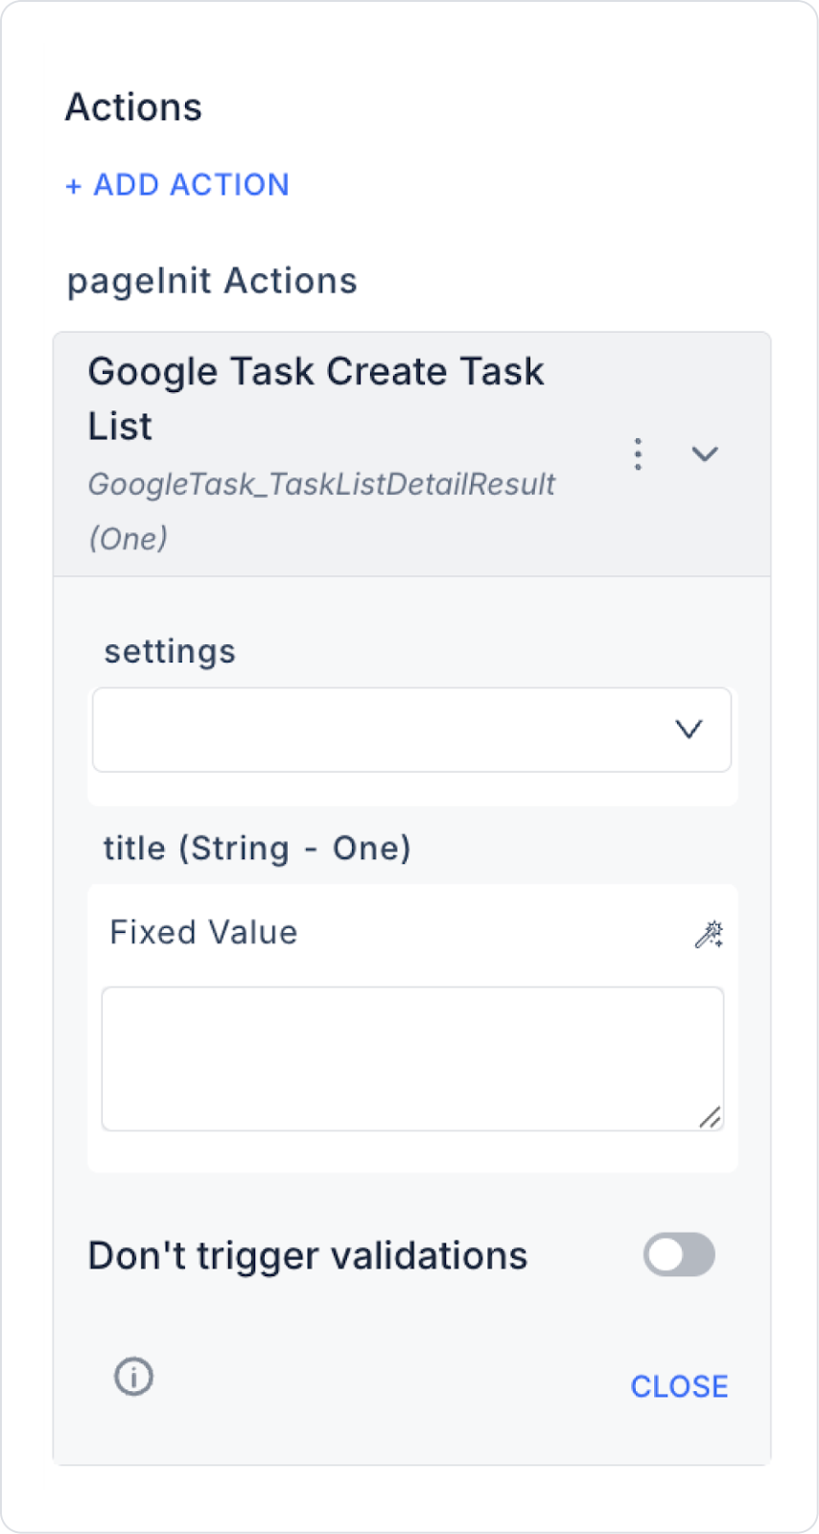Click the title (String - One) label

point(257,848)
